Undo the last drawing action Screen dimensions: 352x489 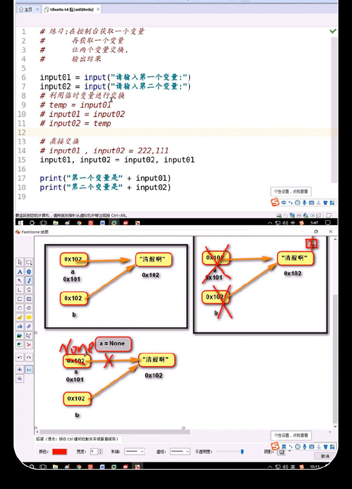[x=20, y=358]
